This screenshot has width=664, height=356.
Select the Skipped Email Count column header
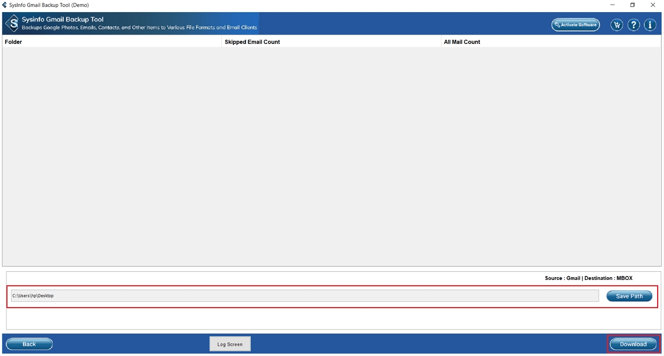tap(331, 42)
